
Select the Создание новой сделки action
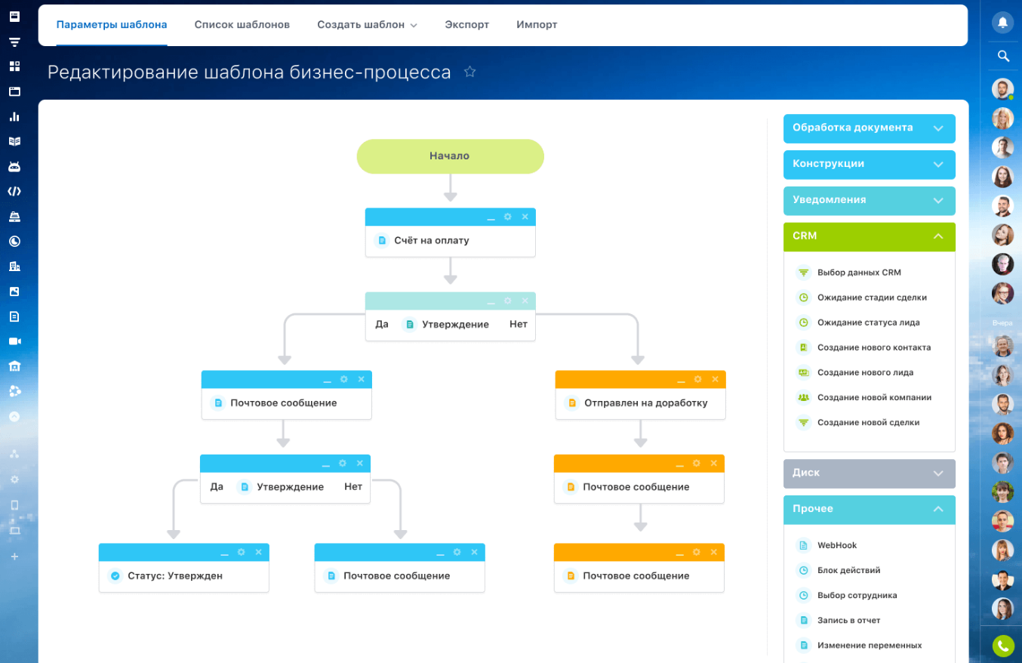point(868,423)
